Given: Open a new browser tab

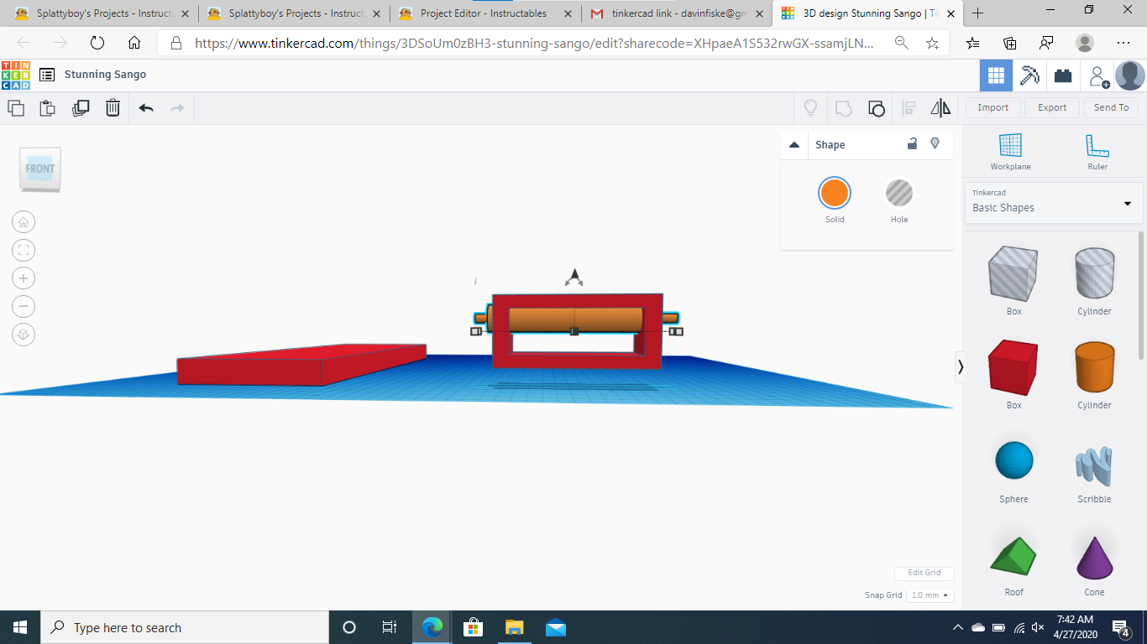Looking at the screenshot, I should click(977, 13).
